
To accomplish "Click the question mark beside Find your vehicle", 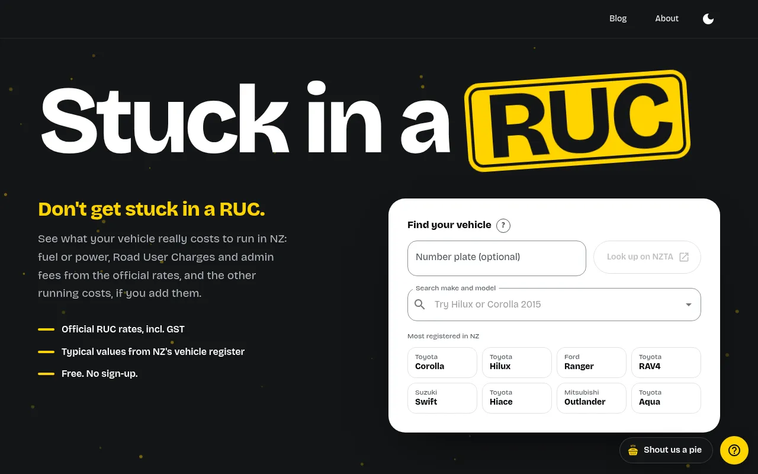I will pos(503,225).
